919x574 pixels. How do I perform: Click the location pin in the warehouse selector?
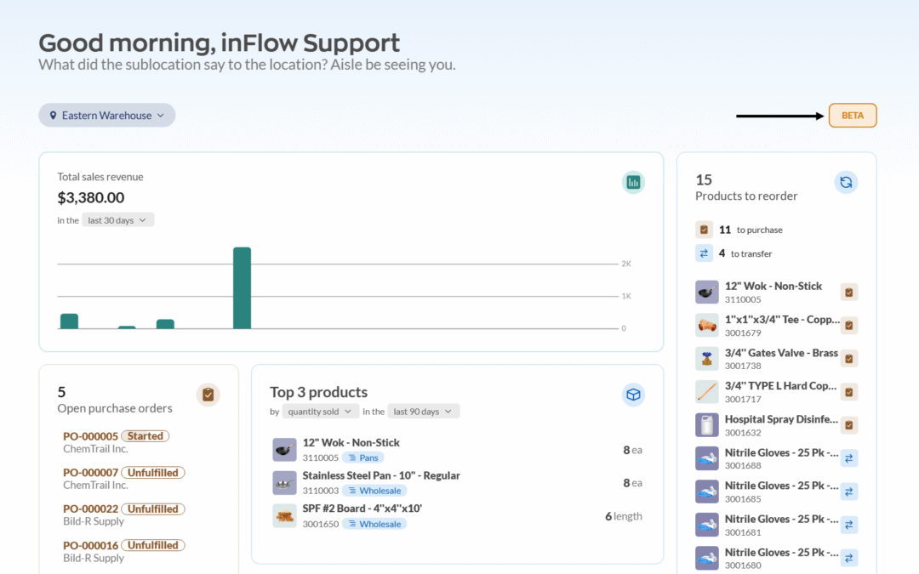click(53, 115)
